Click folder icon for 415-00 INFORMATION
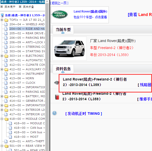Image resolution: width=152 pixels, height=151 pixels. tap(6, 105)
